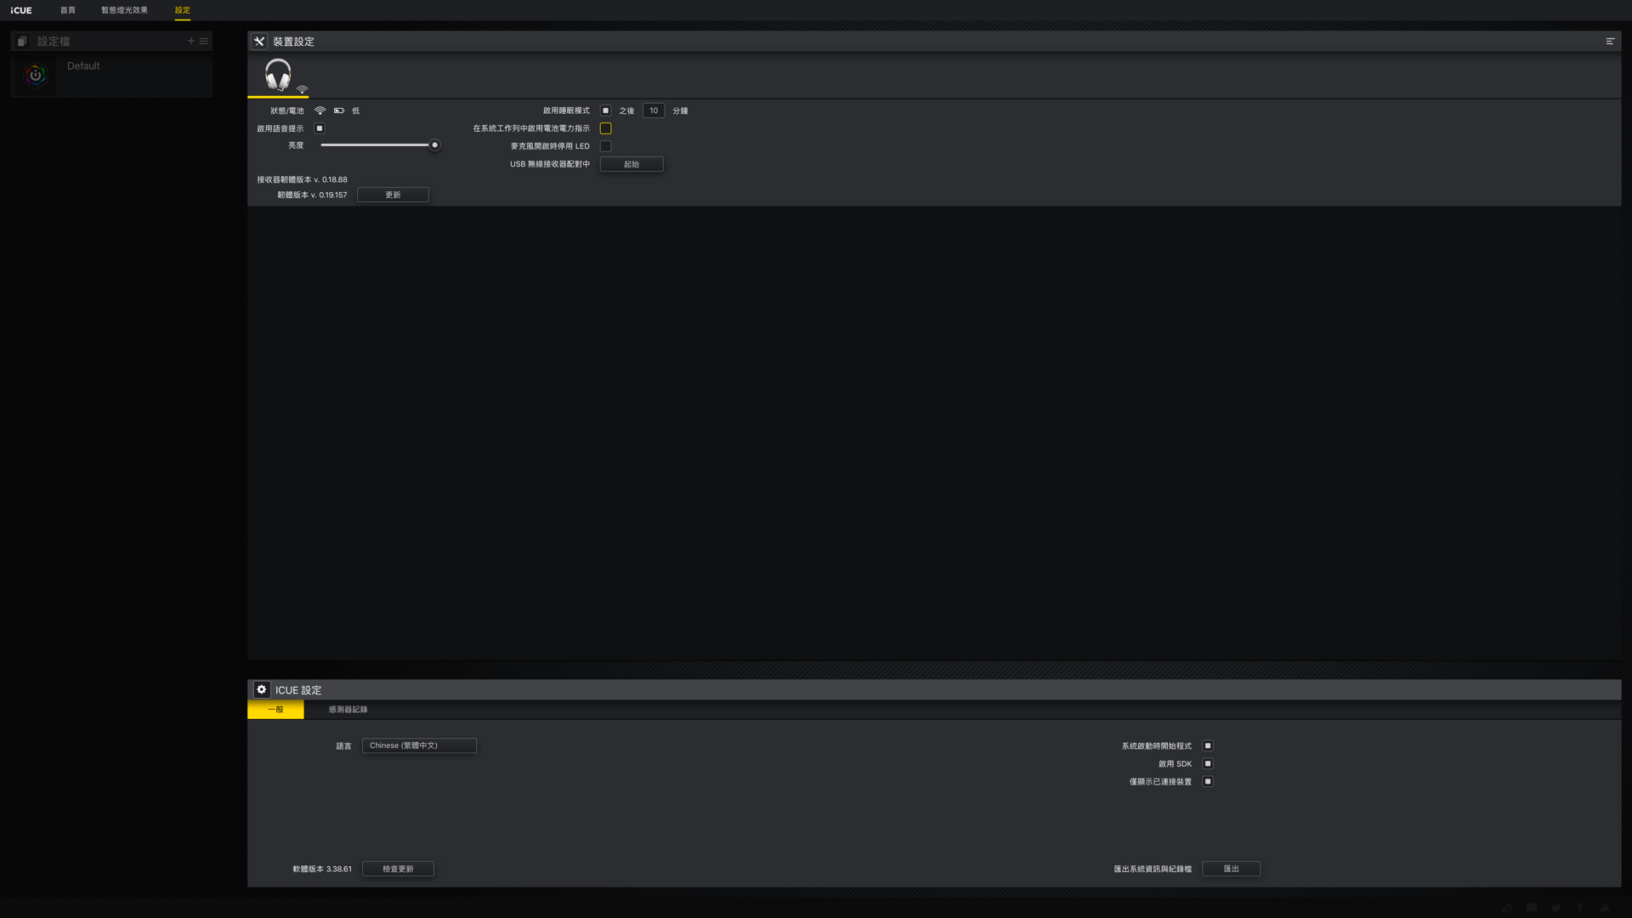The image size is (1632, 918).
Task: Toggle the 啟用睡眠模式 checkbox
Action: pyautogui.click(x=606, y=110)
